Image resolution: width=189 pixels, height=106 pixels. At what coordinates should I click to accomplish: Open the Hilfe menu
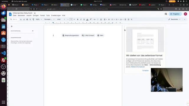64,16
